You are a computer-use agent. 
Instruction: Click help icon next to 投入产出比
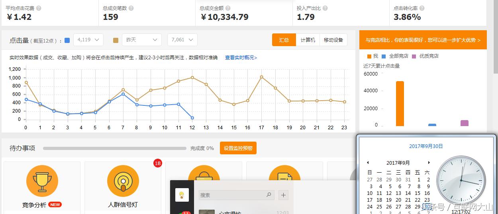point(325,8)
